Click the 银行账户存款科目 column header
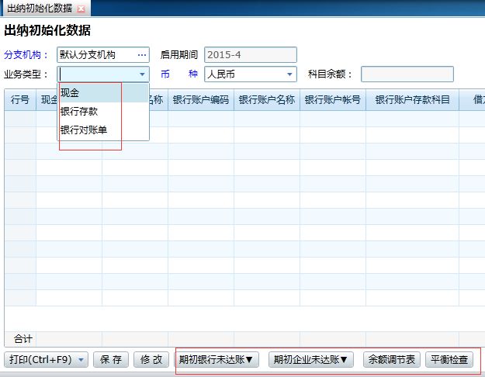The width and height of the screenshot is (485, 377). (x=412, y=100)
